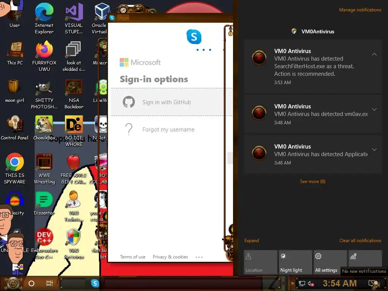This screenshot has width=388, height=291.
Task: Click Clear all notifications
Action: point(360,241)
